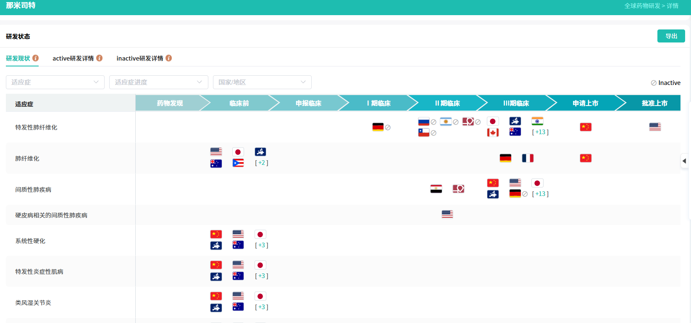Click USA flag in 硬皮病相关的间质性肺疾病 row
Screen dimensions: 691x323
click(447, 214)
